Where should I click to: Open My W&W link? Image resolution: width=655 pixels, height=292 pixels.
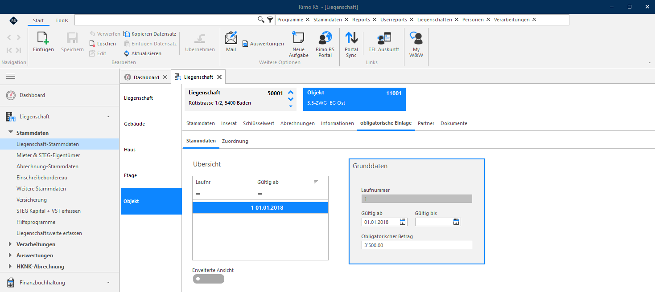click(416, 37)
